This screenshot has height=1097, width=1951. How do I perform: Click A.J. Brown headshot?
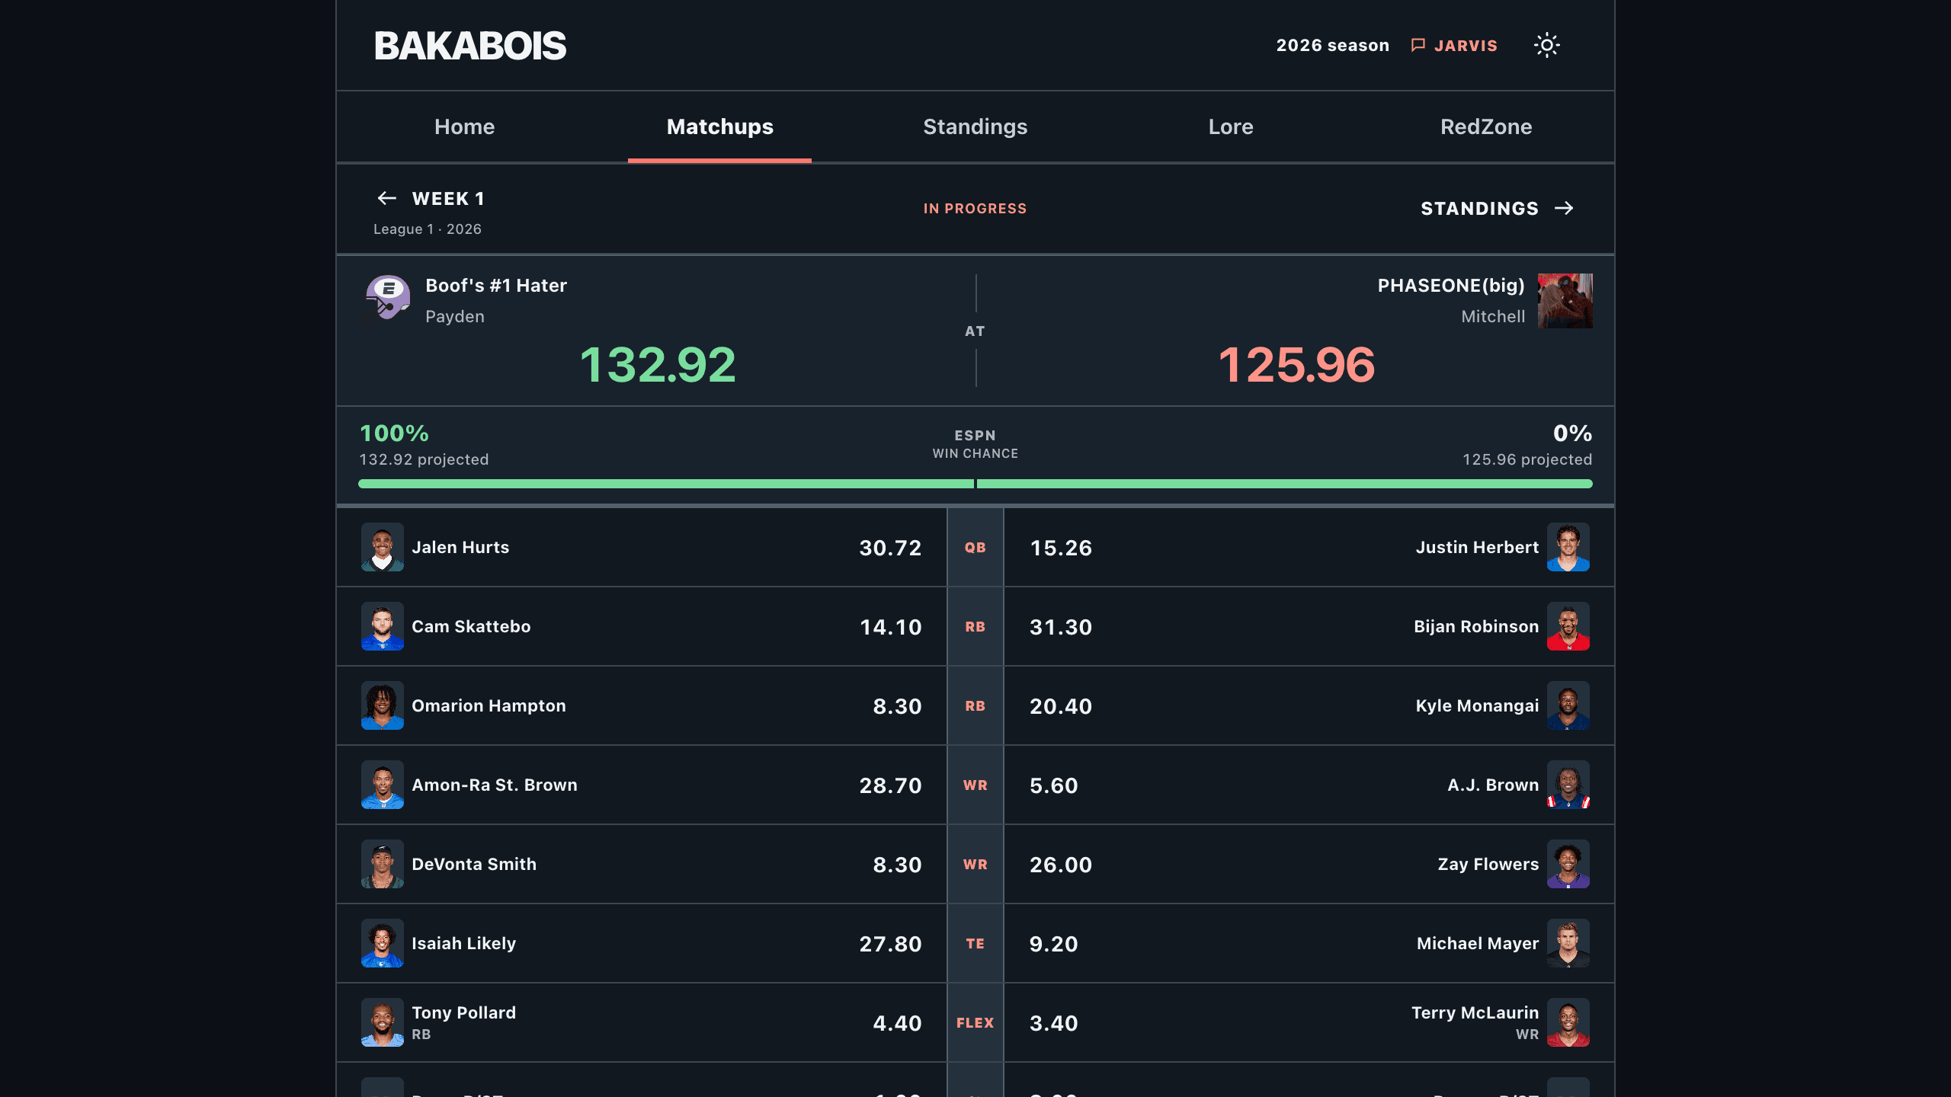[1568, 785]
